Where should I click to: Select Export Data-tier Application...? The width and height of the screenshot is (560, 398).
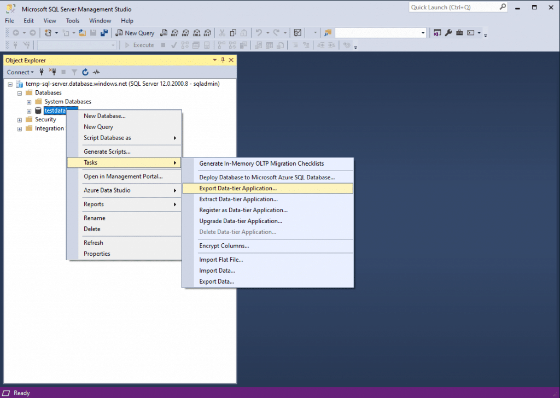(268, 189)
